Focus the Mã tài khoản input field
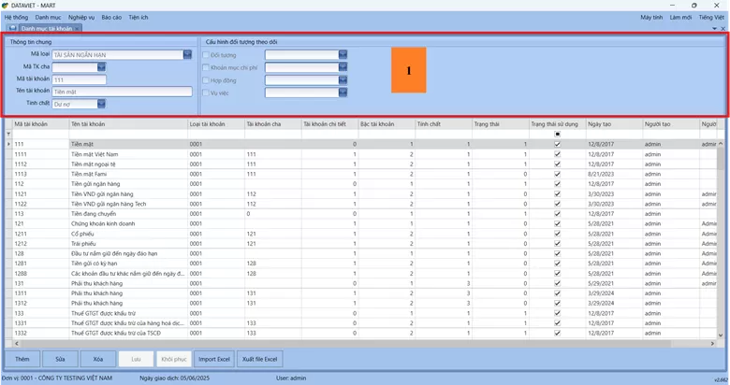This screenshot has height=385, width=730. click(80, 79)
